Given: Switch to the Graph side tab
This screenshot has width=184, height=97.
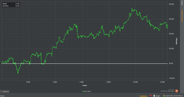Looking at the screenshot, I should coord(182,3).
